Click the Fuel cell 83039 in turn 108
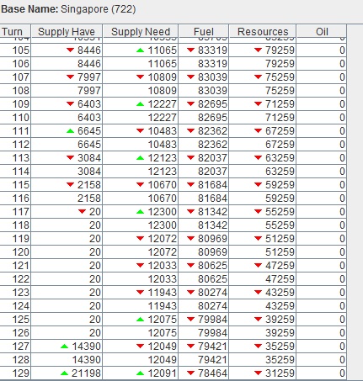This screenshot has height=381, width=363. 204,91
